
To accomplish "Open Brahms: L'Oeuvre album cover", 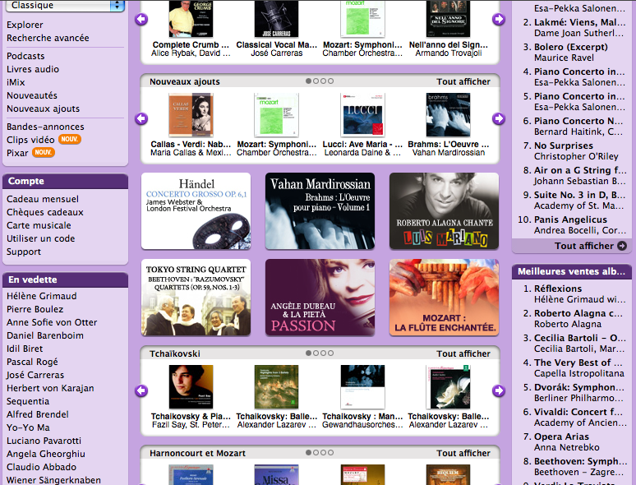I will pyautogui.click(x=448, y=115).
